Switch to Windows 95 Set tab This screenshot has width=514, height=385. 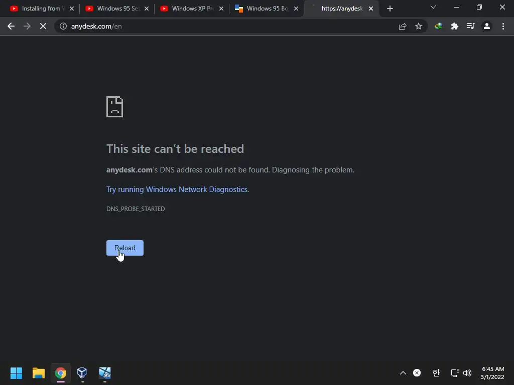[118, 9]
